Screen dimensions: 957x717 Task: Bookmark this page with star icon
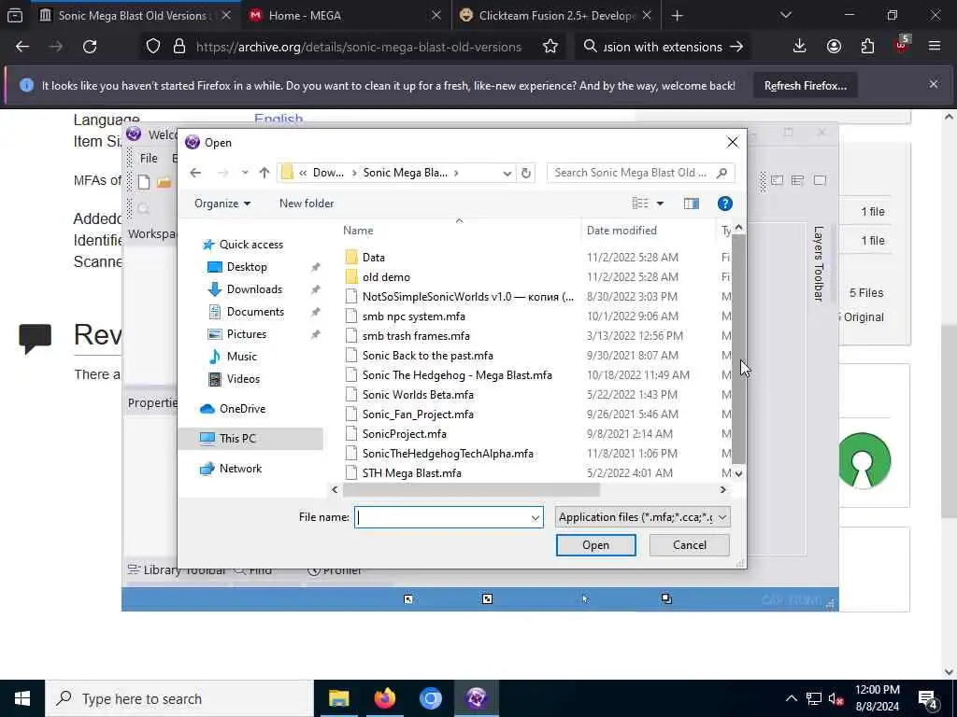(550, 47)
